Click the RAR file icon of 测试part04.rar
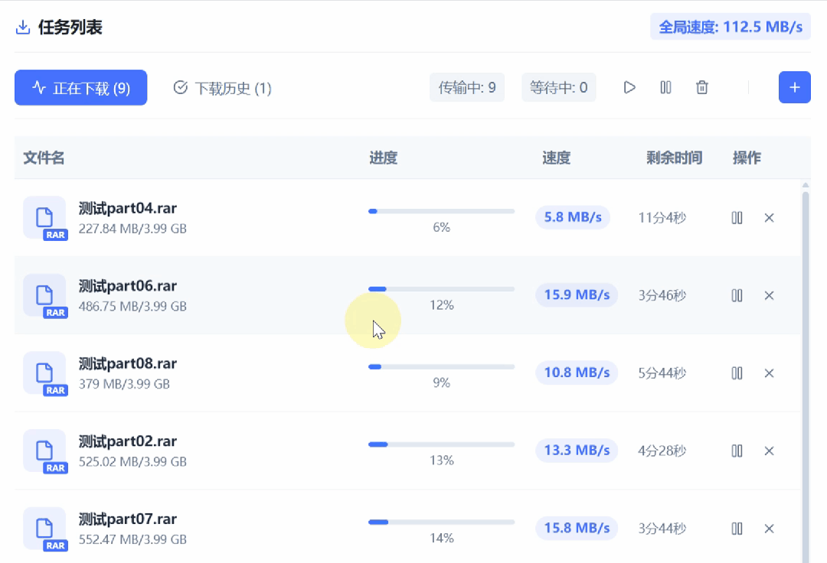 pyautogui.click(x=45, y=218)
